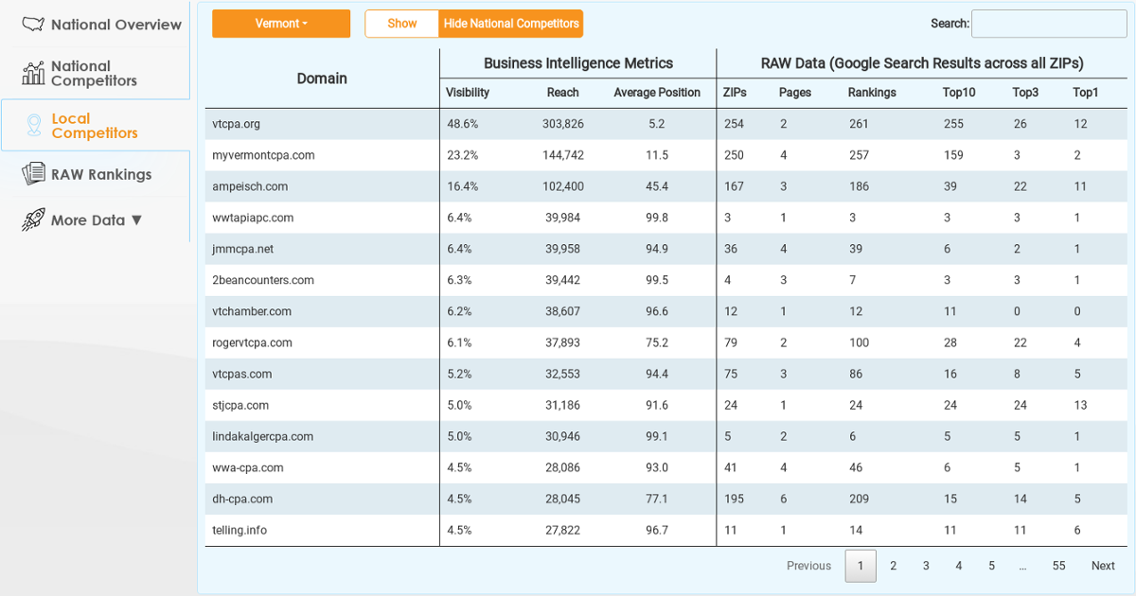1136x596 pixels.
Task: Select page 1 in pagination
Action: point(861,566)
